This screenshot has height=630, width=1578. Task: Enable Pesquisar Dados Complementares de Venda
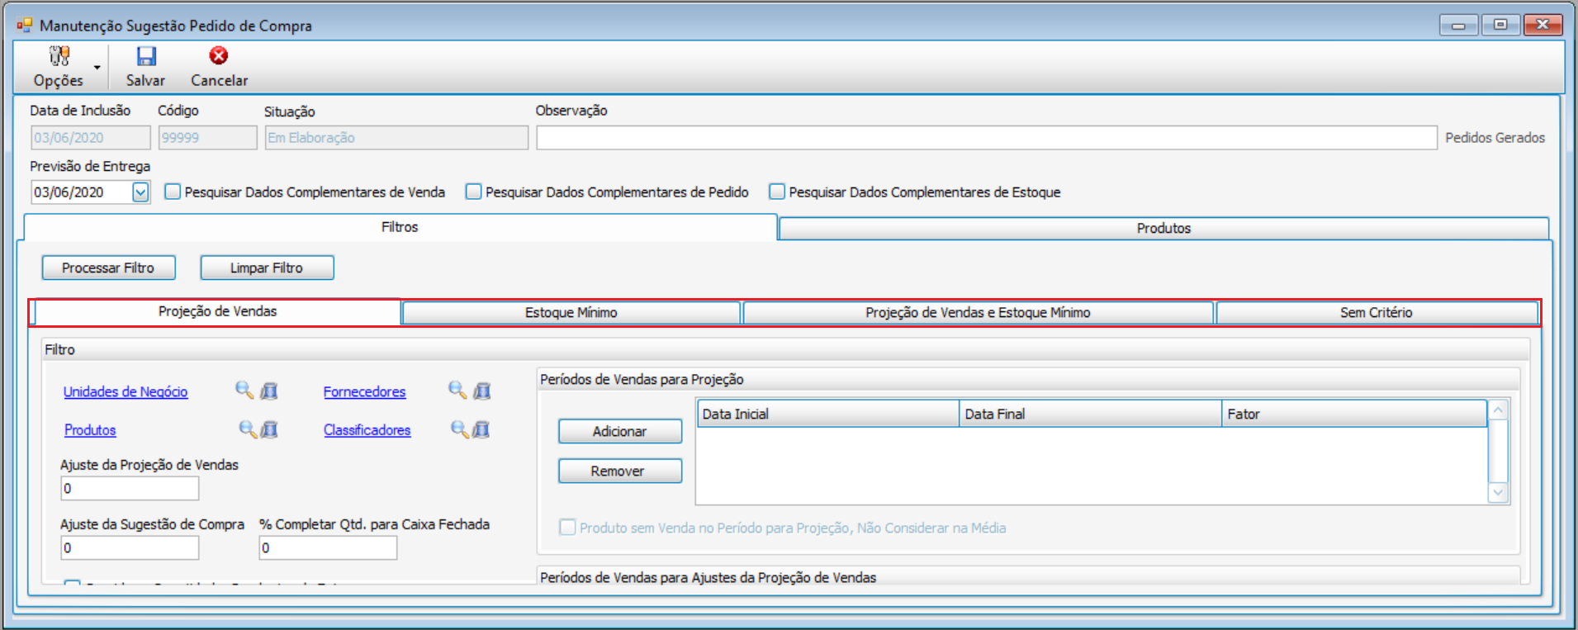coord(173,192)
